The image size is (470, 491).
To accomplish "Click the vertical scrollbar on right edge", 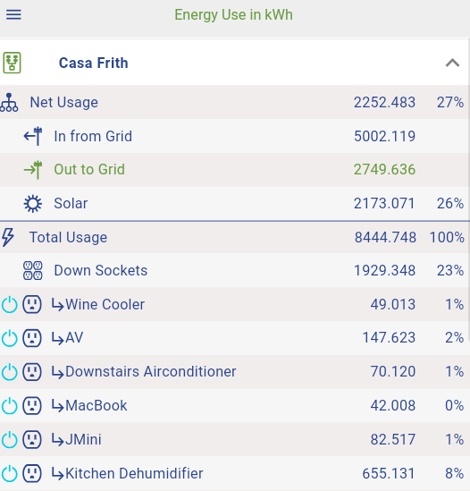I will 469,190.
